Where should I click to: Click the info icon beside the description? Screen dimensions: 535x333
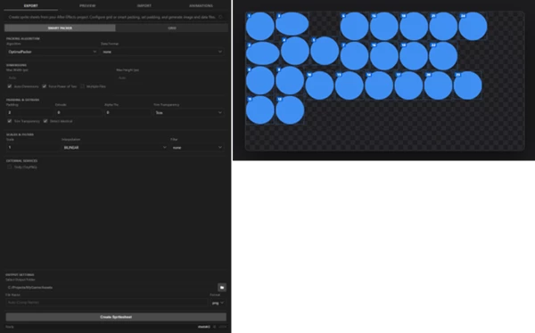pyautogui.click(x=220, y=17)
